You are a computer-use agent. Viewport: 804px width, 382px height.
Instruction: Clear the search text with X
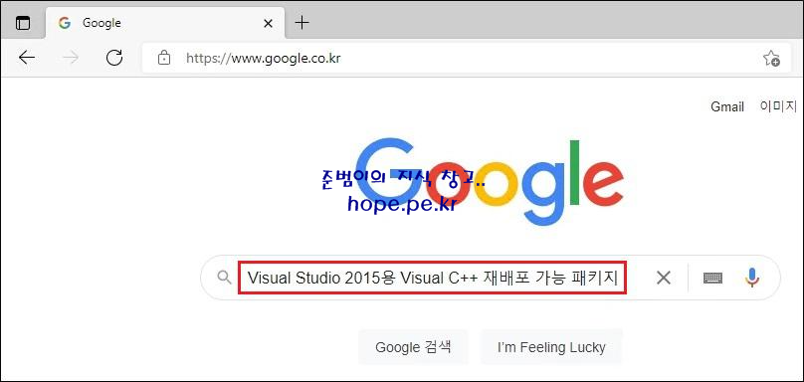point(664,278)
